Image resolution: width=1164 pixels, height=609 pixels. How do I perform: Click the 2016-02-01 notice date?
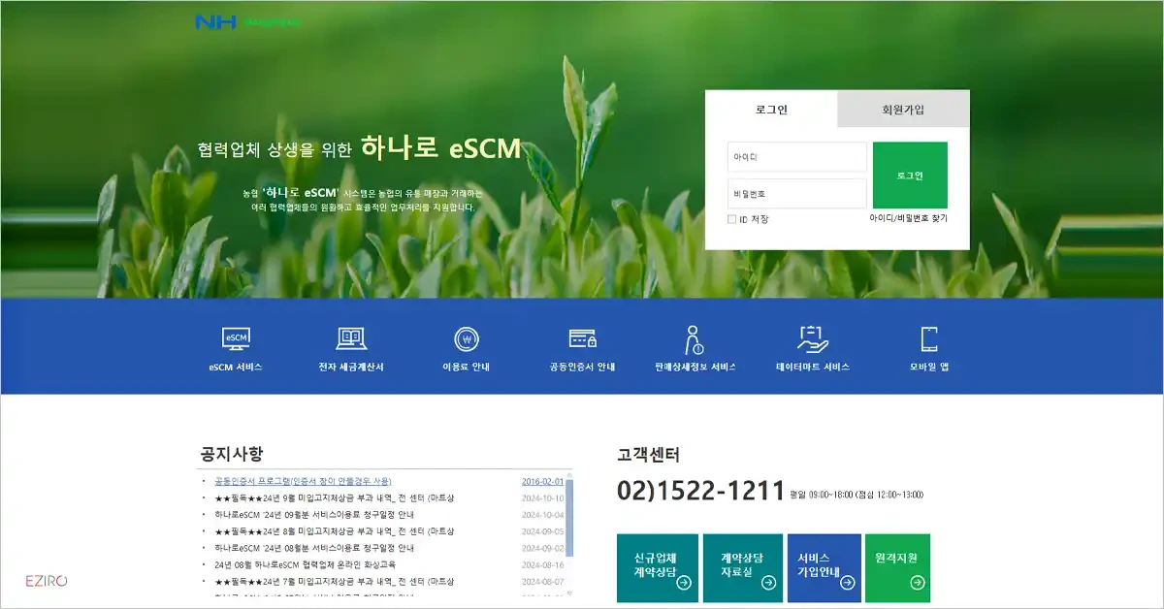coord(542,481)
